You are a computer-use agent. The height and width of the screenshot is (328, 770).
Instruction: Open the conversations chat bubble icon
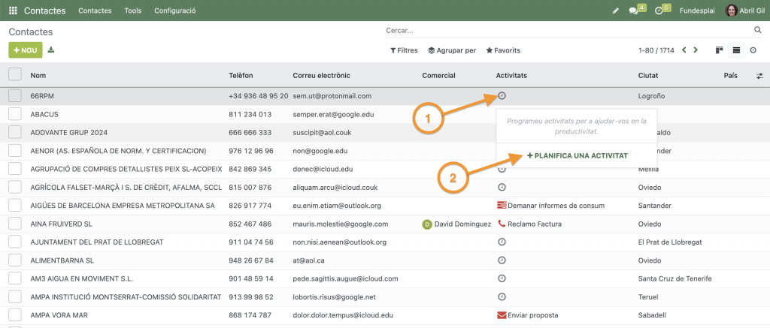click(x=634, y=11)
